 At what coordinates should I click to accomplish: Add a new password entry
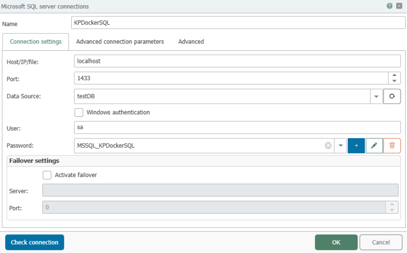pyautogui.click(x=356, y=145)
